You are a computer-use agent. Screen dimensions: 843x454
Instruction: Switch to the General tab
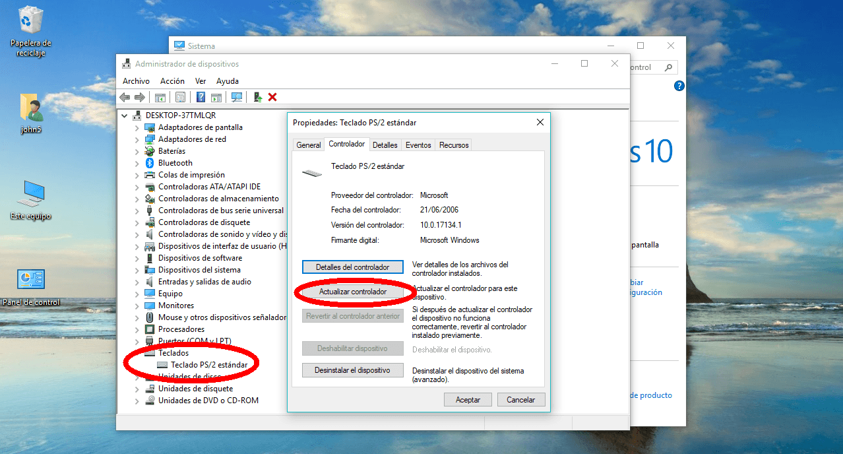tap(309, 145)
